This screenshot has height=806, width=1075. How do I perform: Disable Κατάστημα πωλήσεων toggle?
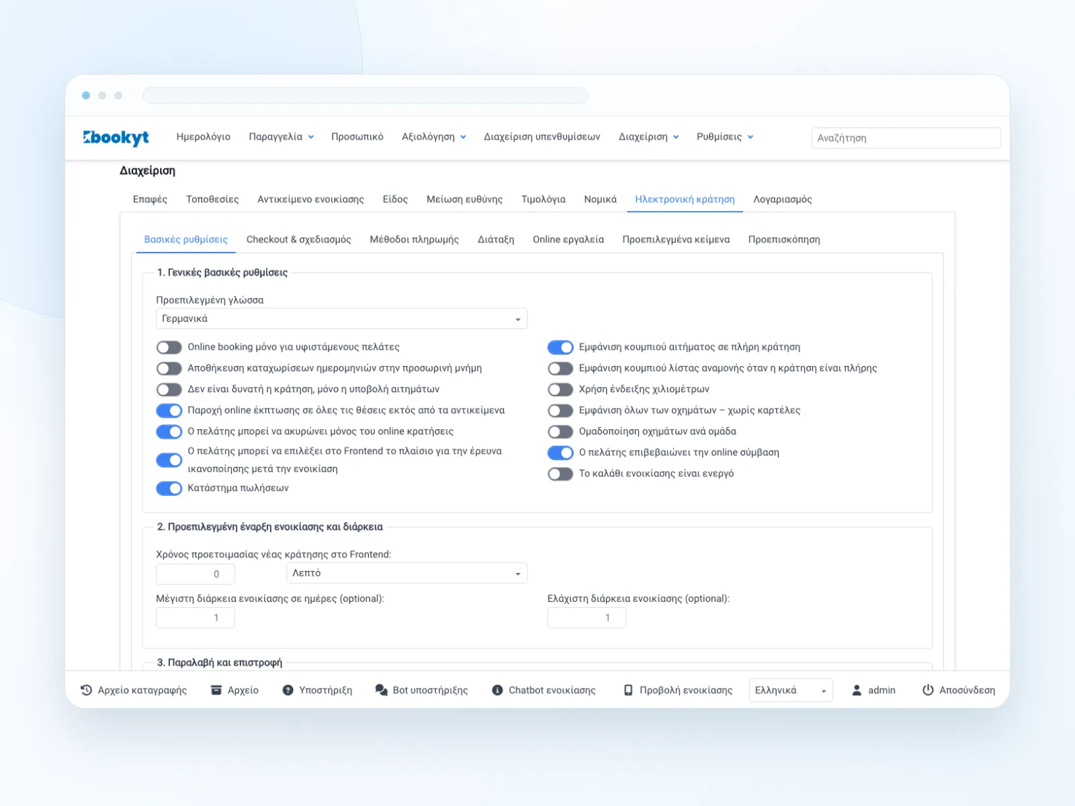click(x=169, y=488)
